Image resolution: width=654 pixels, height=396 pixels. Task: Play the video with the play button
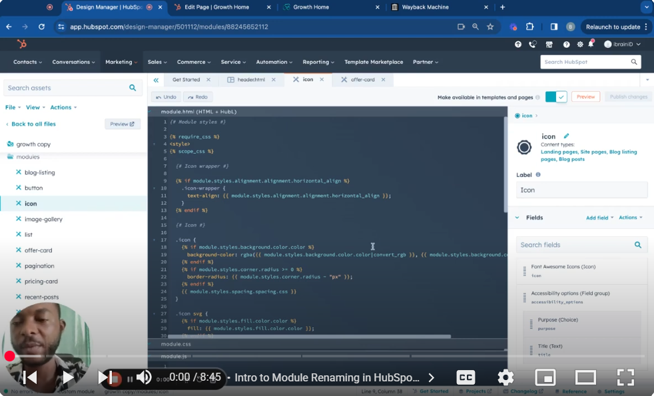tap(67, 377)
